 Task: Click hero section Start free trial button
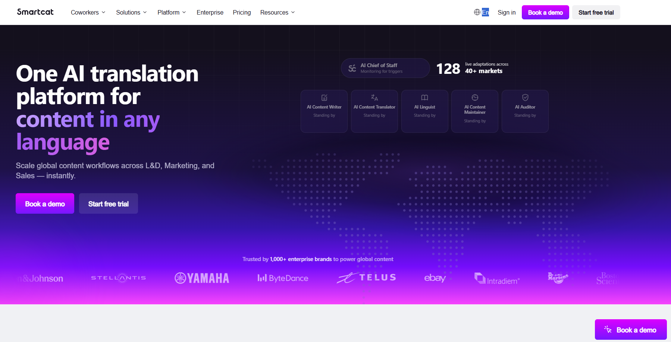point(109,204)
